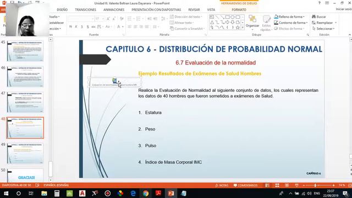Toggle underline (S) formatting

(x=82, y=27)
